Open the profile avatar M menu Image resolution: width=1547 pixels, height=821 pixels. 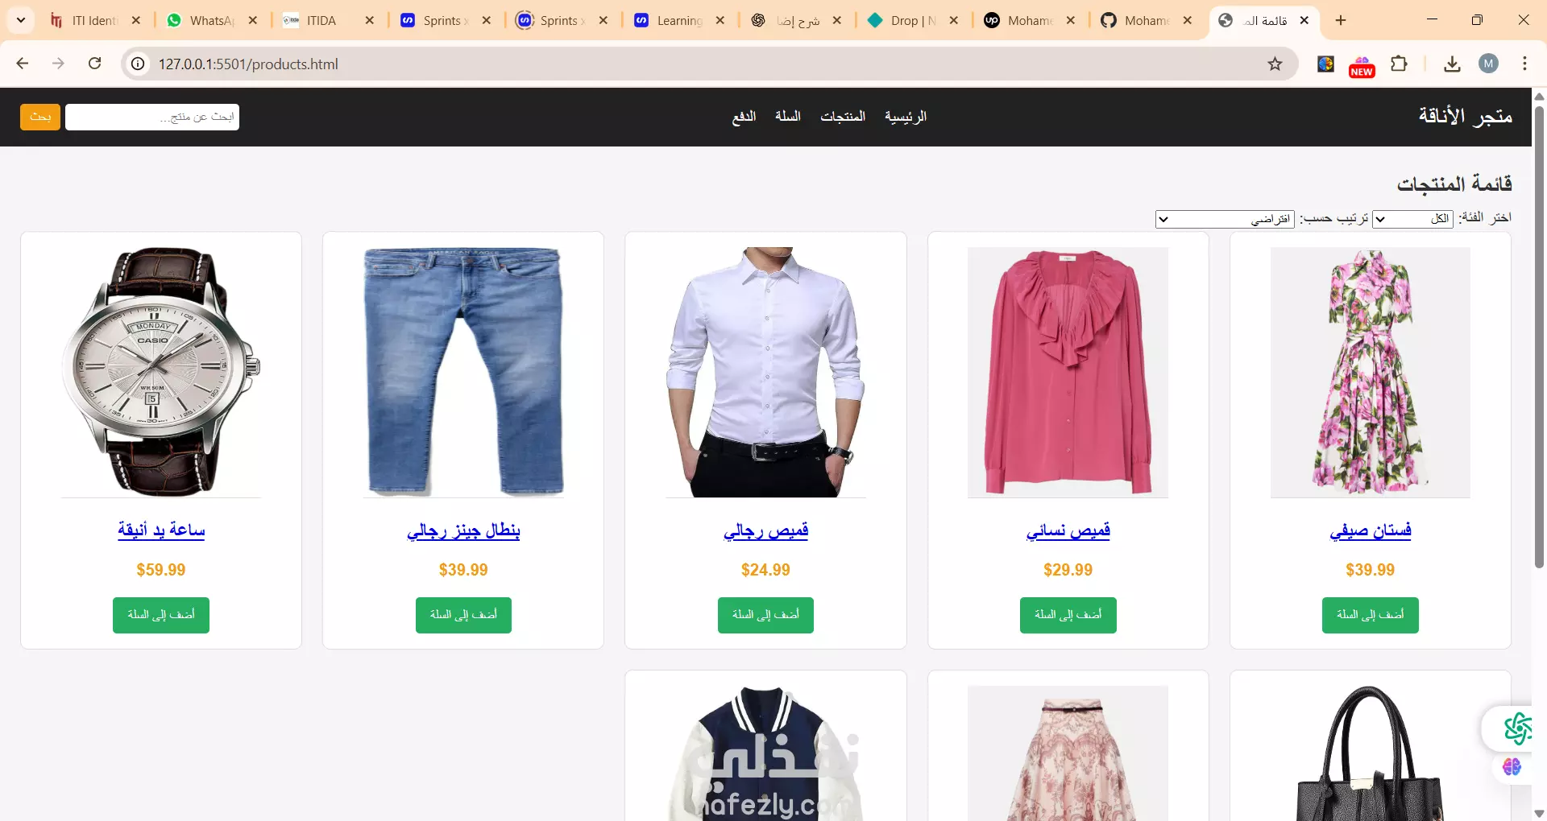(1488, 64)
